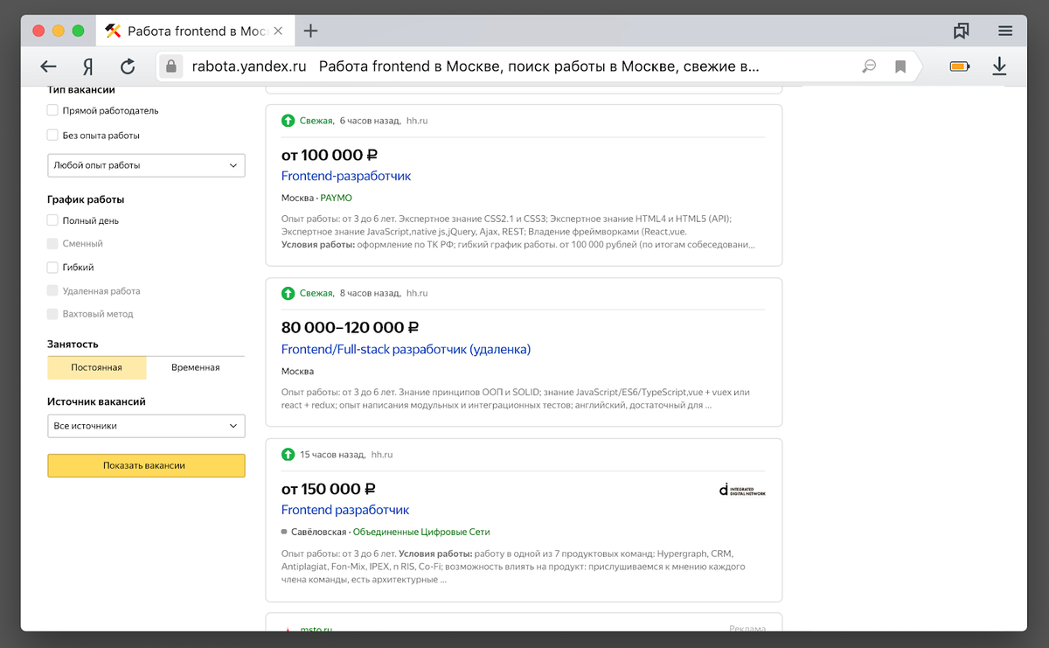Viewport: 1049px width, 648px height.
Task: Enable 'Гибкий' schedule checkbox
Action: click(x=52, y=268)
